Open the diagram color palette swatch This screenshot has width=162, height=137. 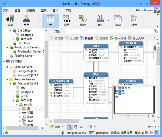[x=90, y=127]
